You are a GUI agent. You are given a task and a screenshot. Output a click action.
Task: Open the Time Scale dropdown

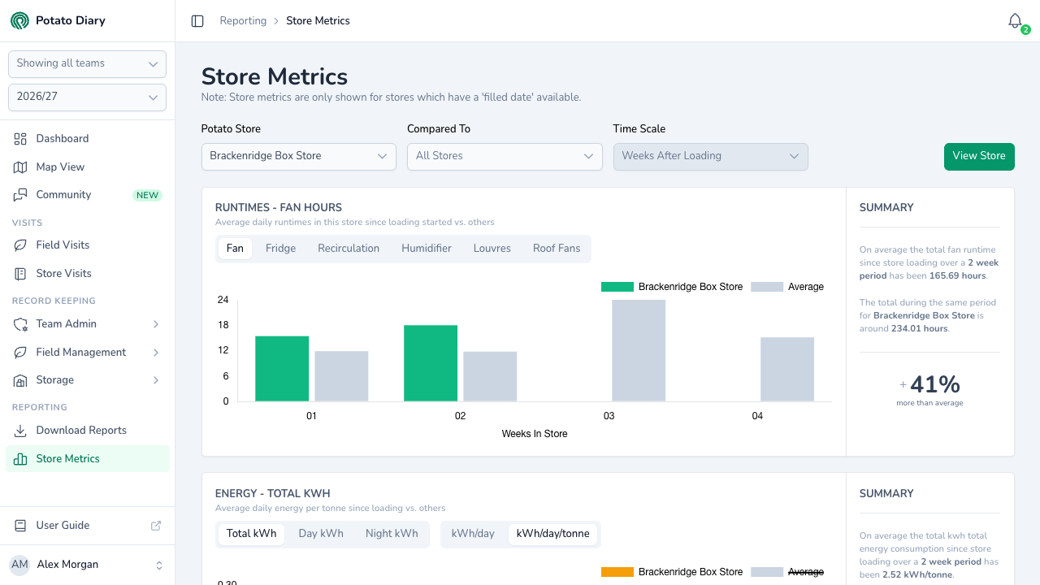click(711, 157)
